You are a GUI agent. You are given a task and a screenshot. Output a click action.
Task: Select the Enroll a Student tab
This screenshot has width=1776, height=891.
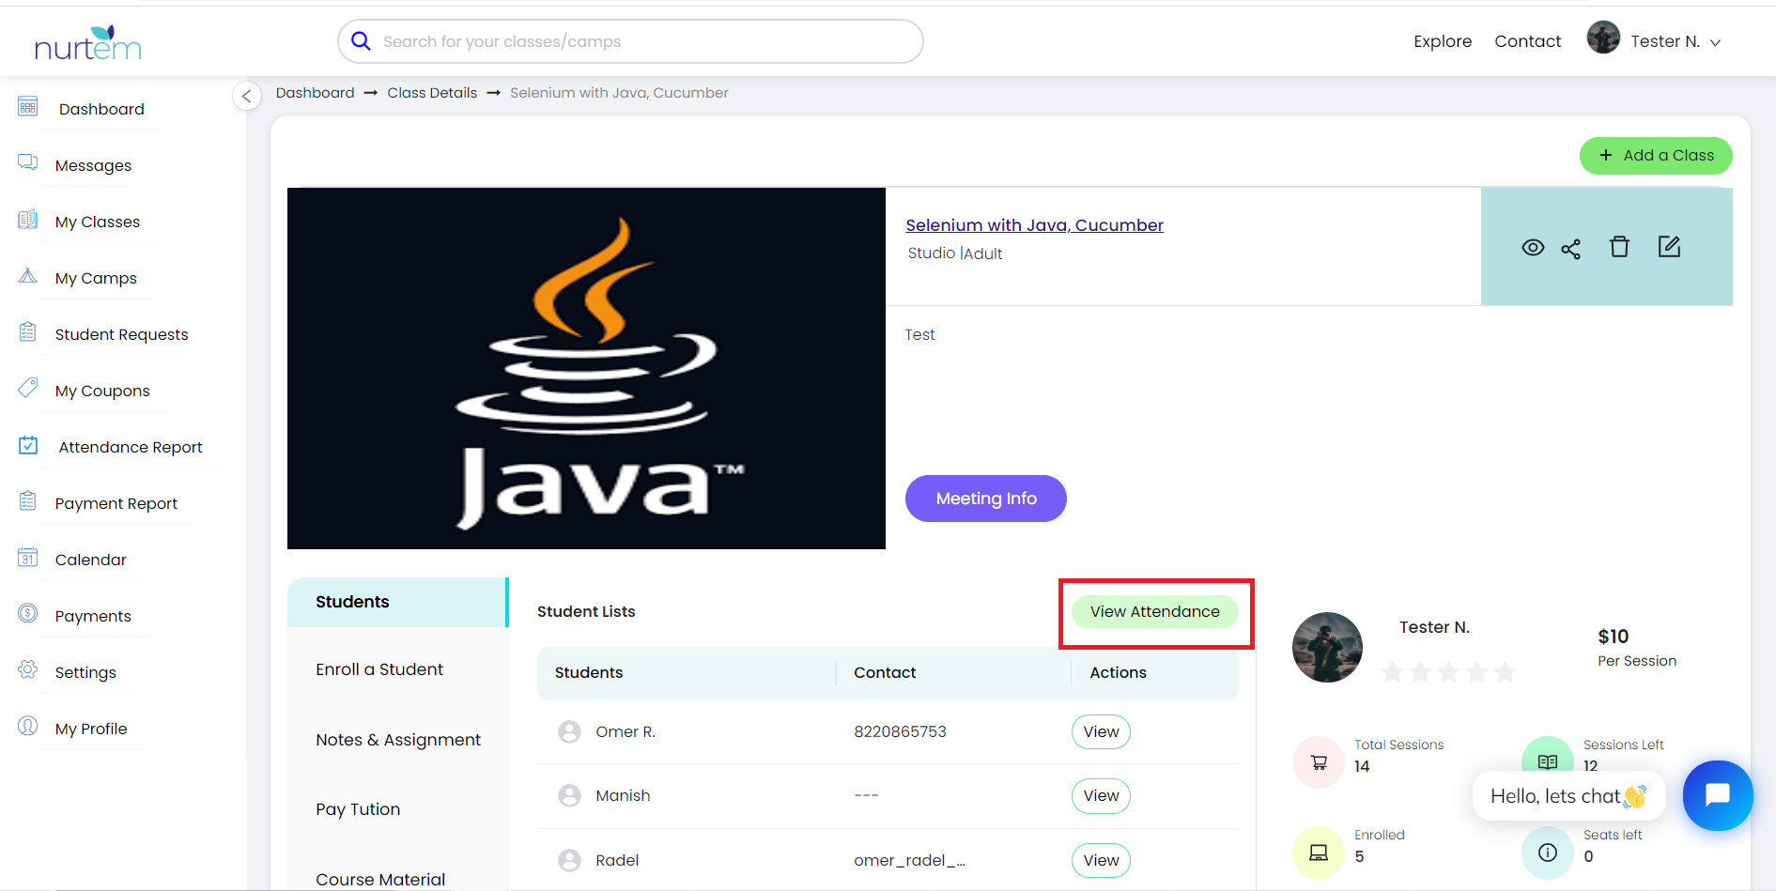coord(379,669)
